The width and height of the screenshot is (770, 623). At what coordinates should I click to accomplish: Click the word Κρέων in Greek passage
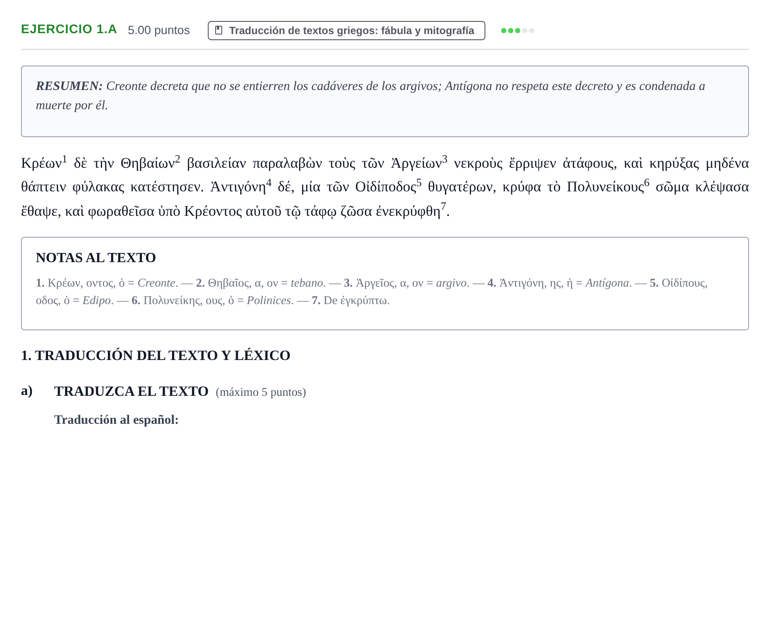pyautogui.click(x=41, y=164)
